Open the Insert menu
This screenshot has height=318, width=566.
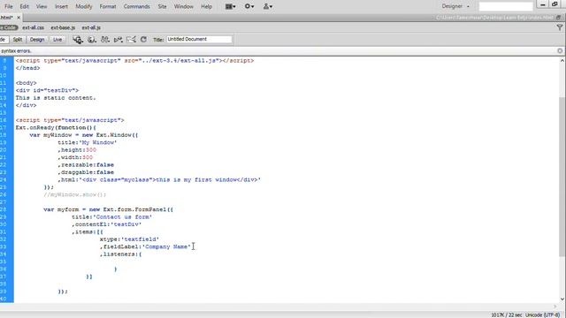(61, 6)
